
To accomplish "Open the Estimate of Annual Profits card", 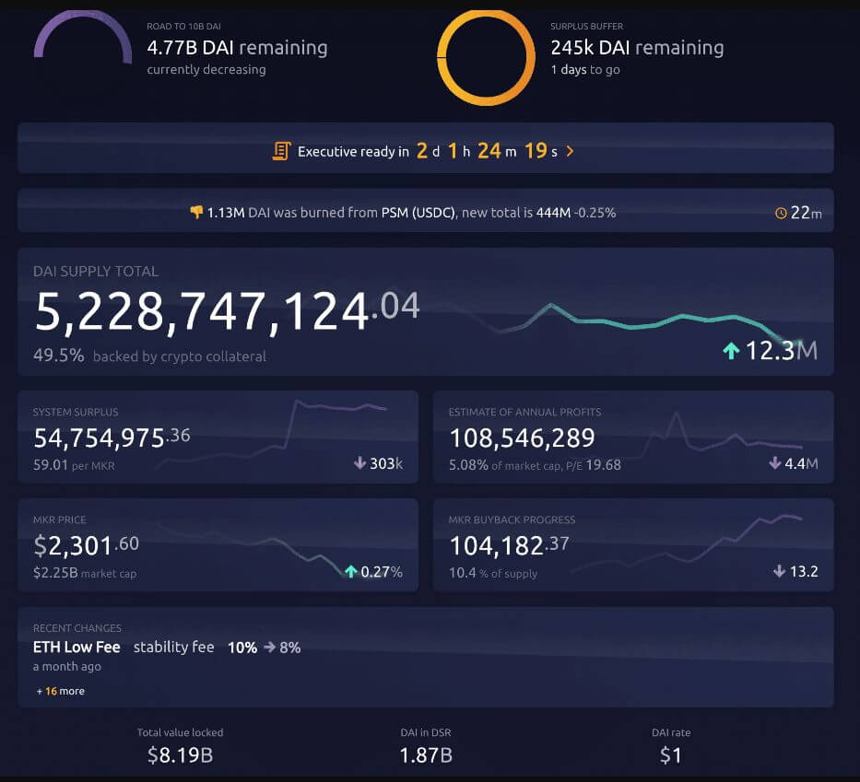I will coord(633,437).
